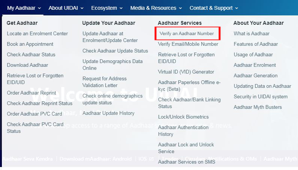This screenshot has height=170, width=298.
Task: Open Locate an Enrolment Center
Action: coord(37,33)
